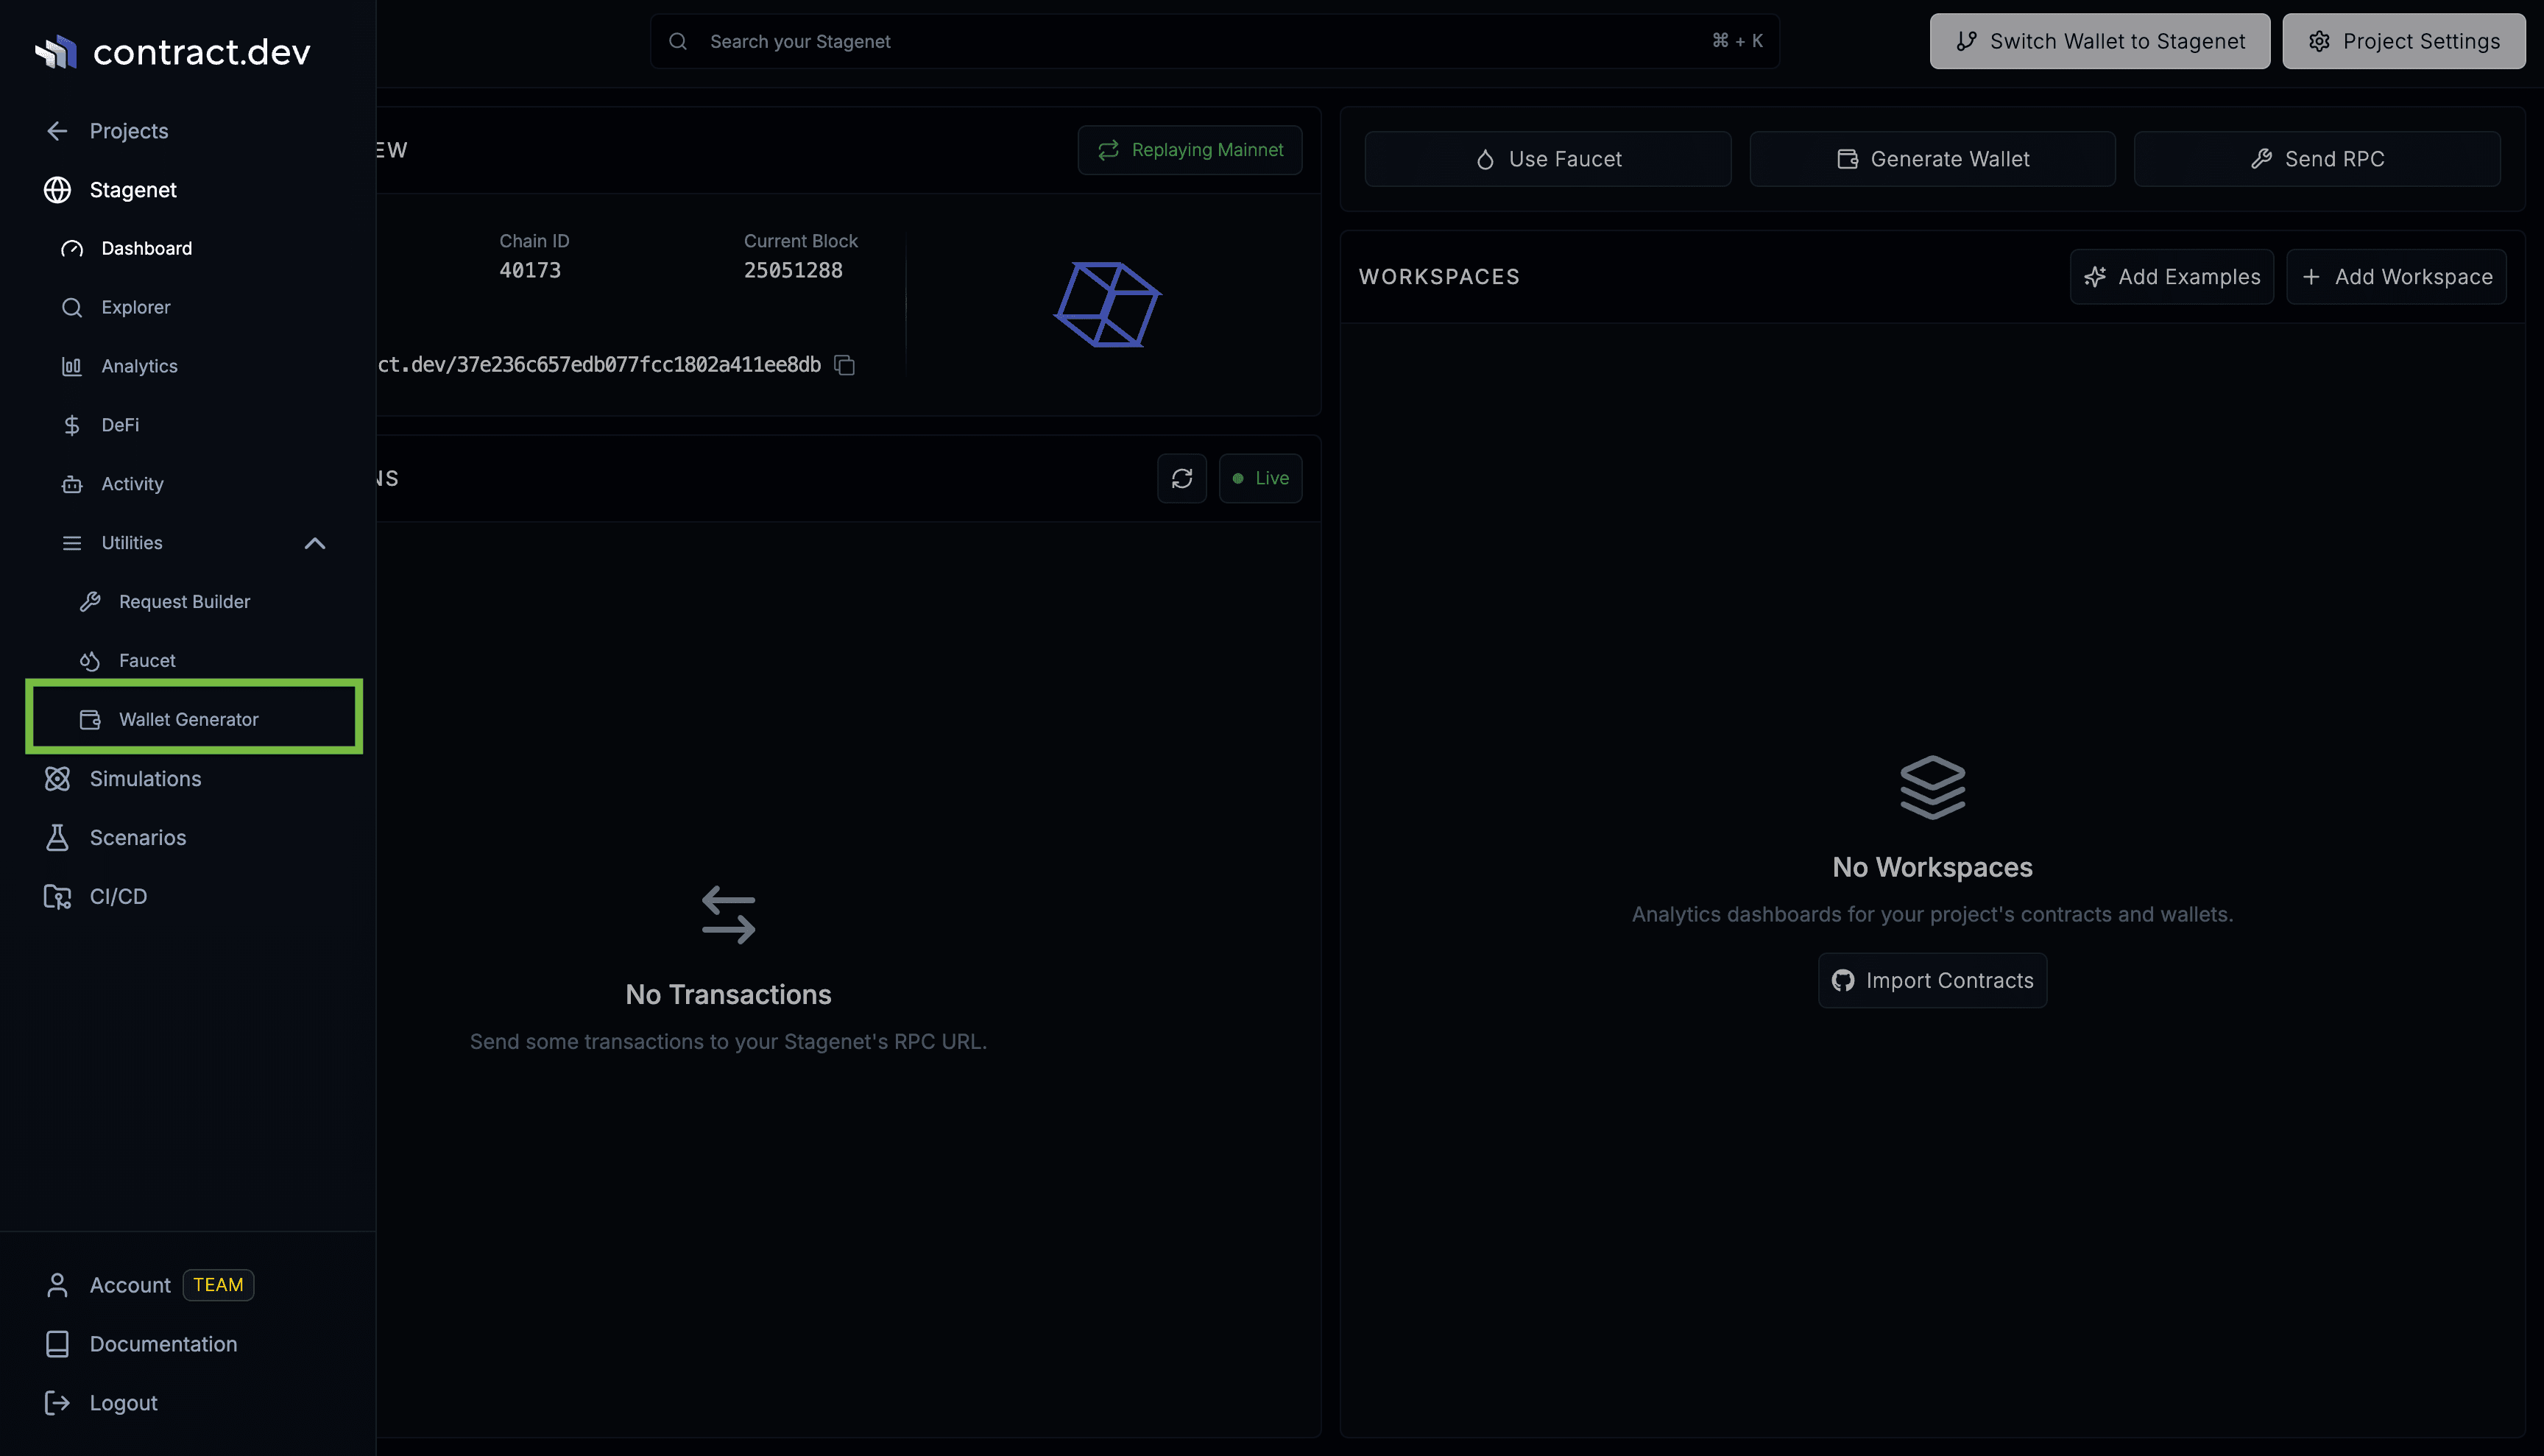The height and width of the screenshot is (1456, 2544).
Task: Click the Replaying Mainnet badge
Action: click(1190, 150)
